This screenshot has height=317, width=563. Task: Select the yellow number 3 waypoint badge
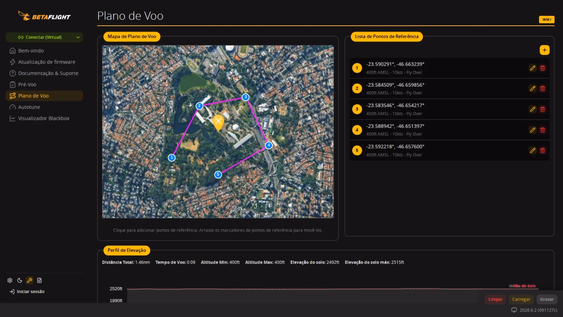coord(357,109)
